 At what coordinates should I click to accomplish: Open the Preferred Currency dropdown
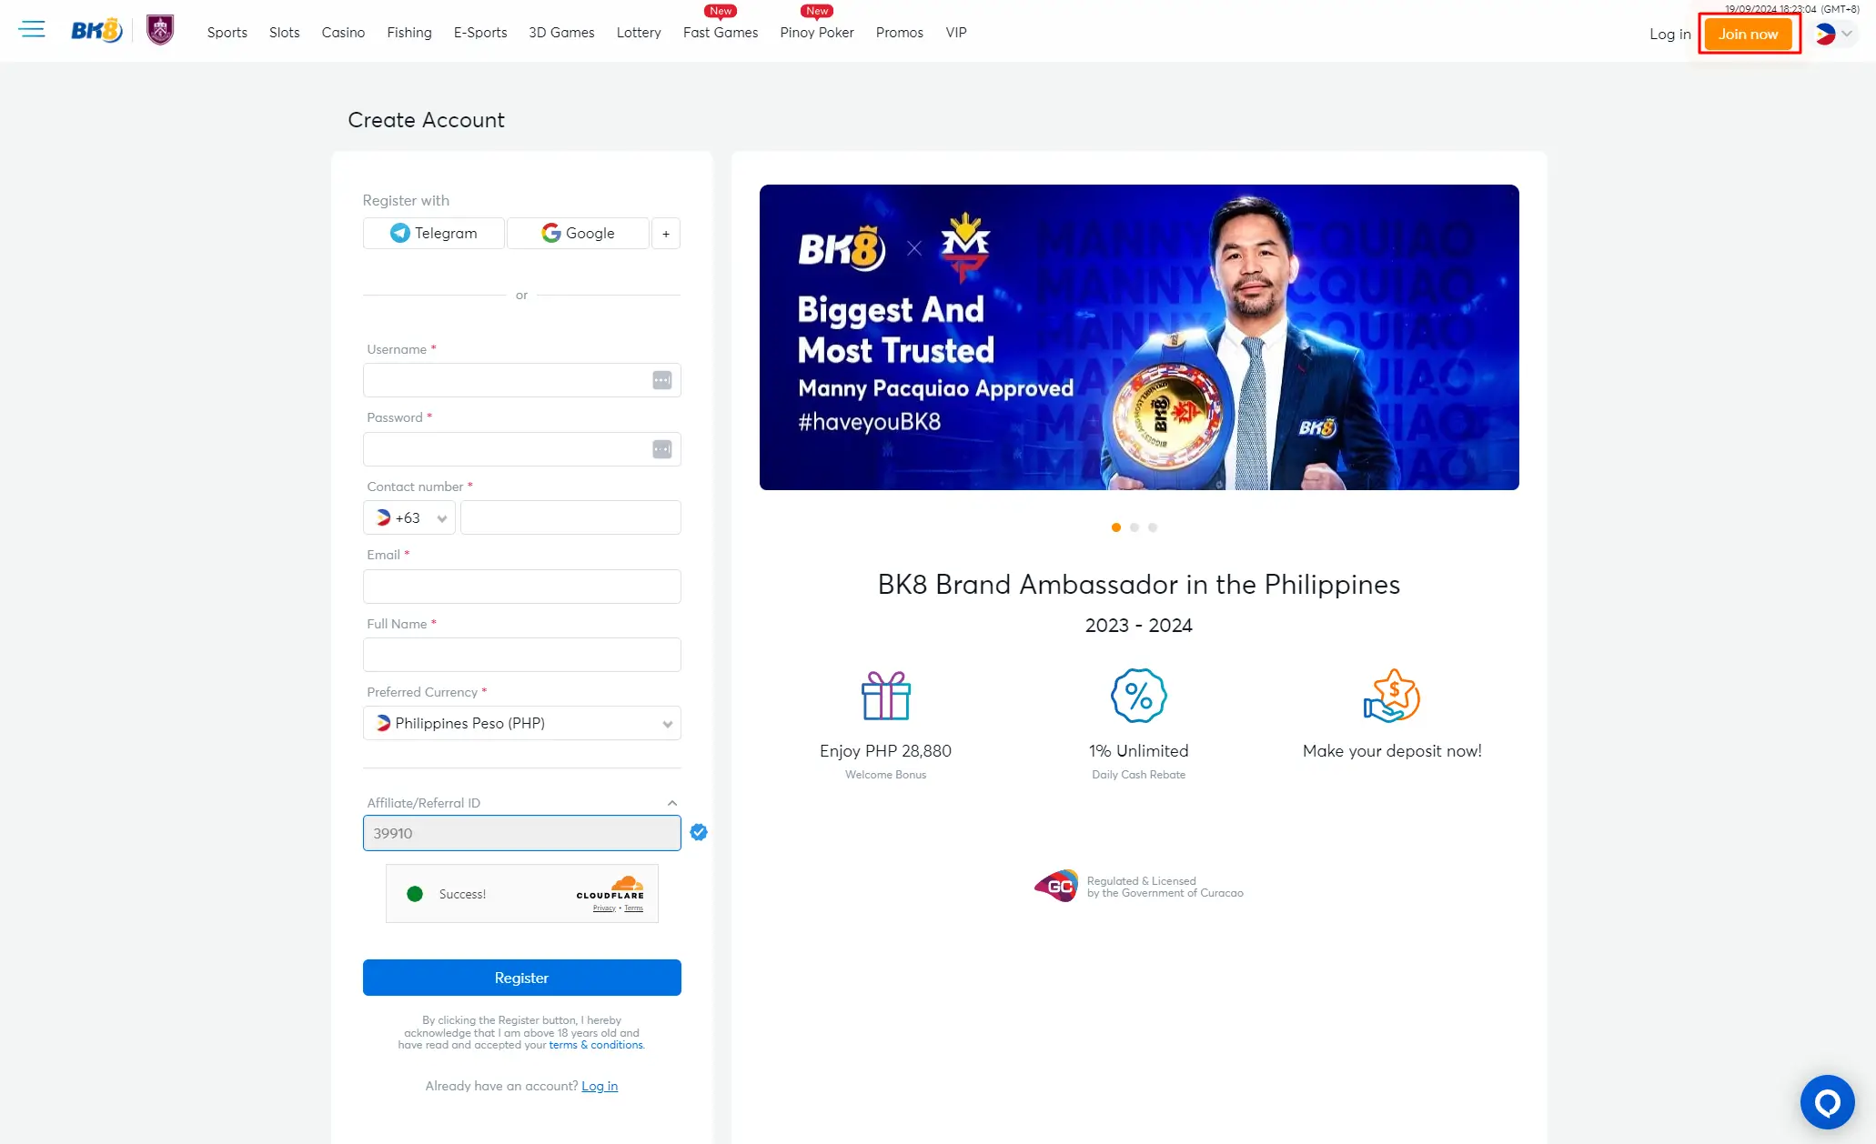point(521,723)
